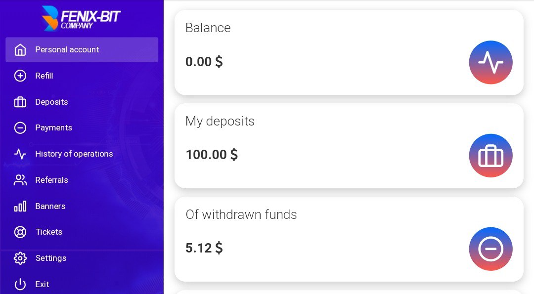Screen dimensions: 534x294
Task: Click the Exit label to log out
Action: click(42, 284)
